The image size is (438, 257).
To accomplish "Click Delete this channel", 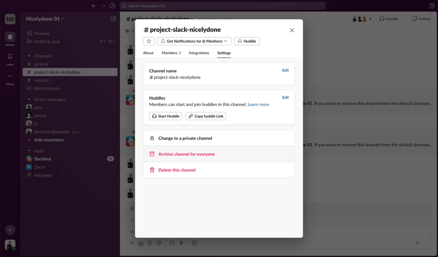I will point(218,170).
